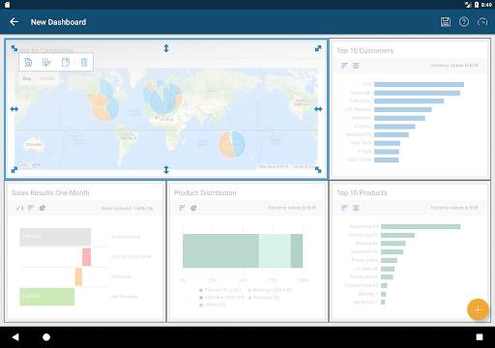
Task: Tap the Android back navigation button
Action: (x=15, y=337)
